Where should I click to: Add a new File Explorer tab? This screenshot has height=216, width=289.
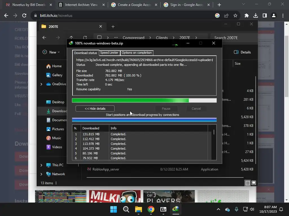tap(113, 27)
